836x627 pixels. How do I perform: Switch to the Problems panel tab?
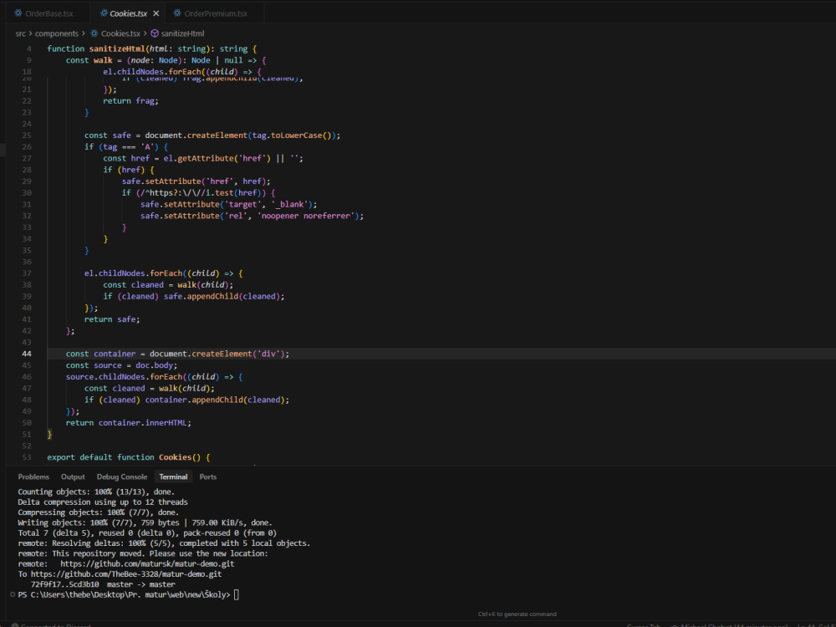[33, 477]
